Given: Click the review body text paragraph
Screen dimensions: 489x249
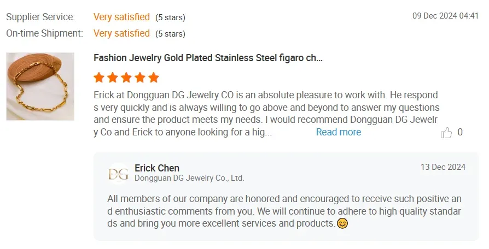Looking at the screenshot, I should pyautogui.click(x=266, y=114).
